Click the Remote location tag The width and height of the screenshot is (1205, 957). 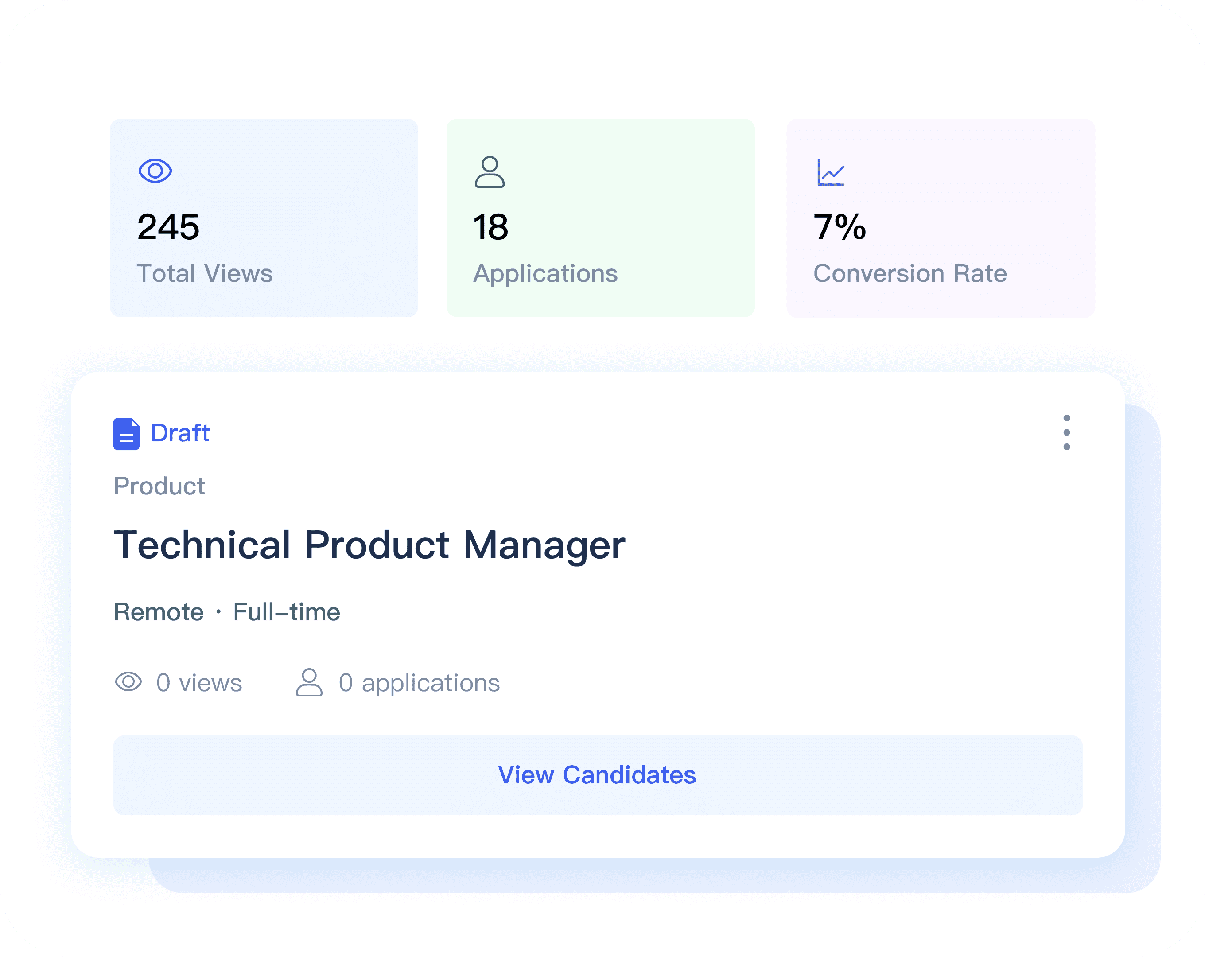pyautogui.click(x=158, y=611)
